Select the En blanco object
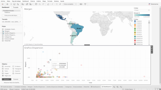This screenshot has width=161, height=90. (x=17, y=66)
